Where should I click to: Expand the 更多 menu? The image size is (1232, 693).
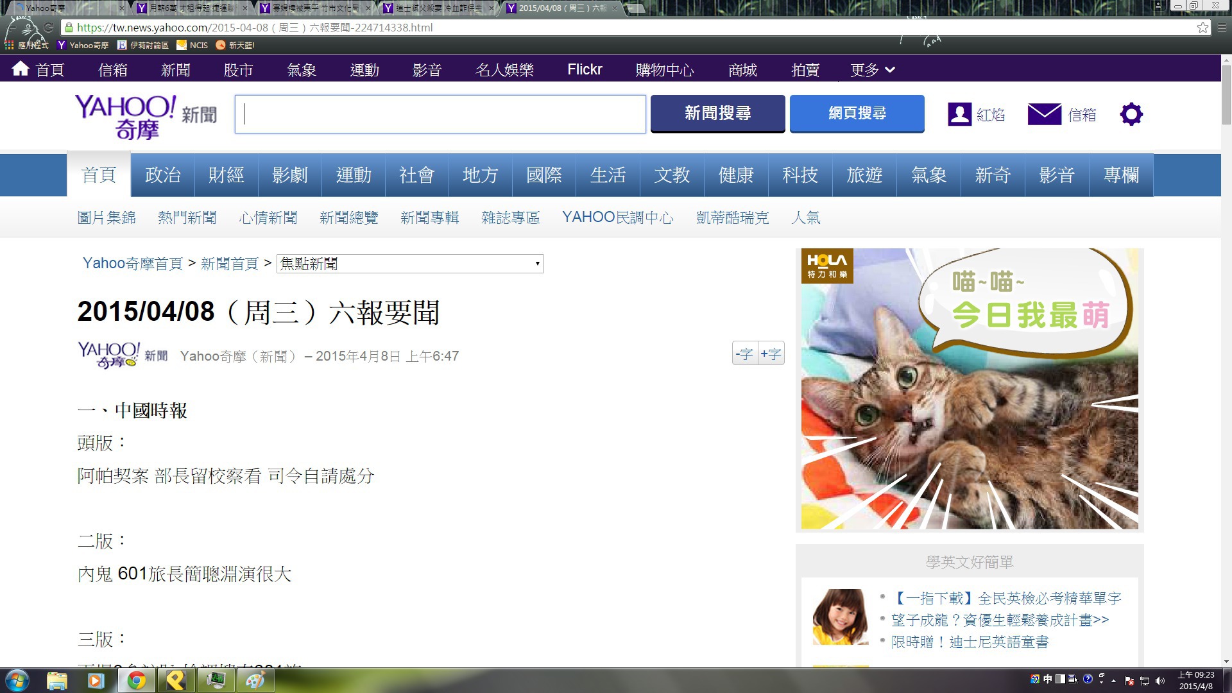point(872,69)
